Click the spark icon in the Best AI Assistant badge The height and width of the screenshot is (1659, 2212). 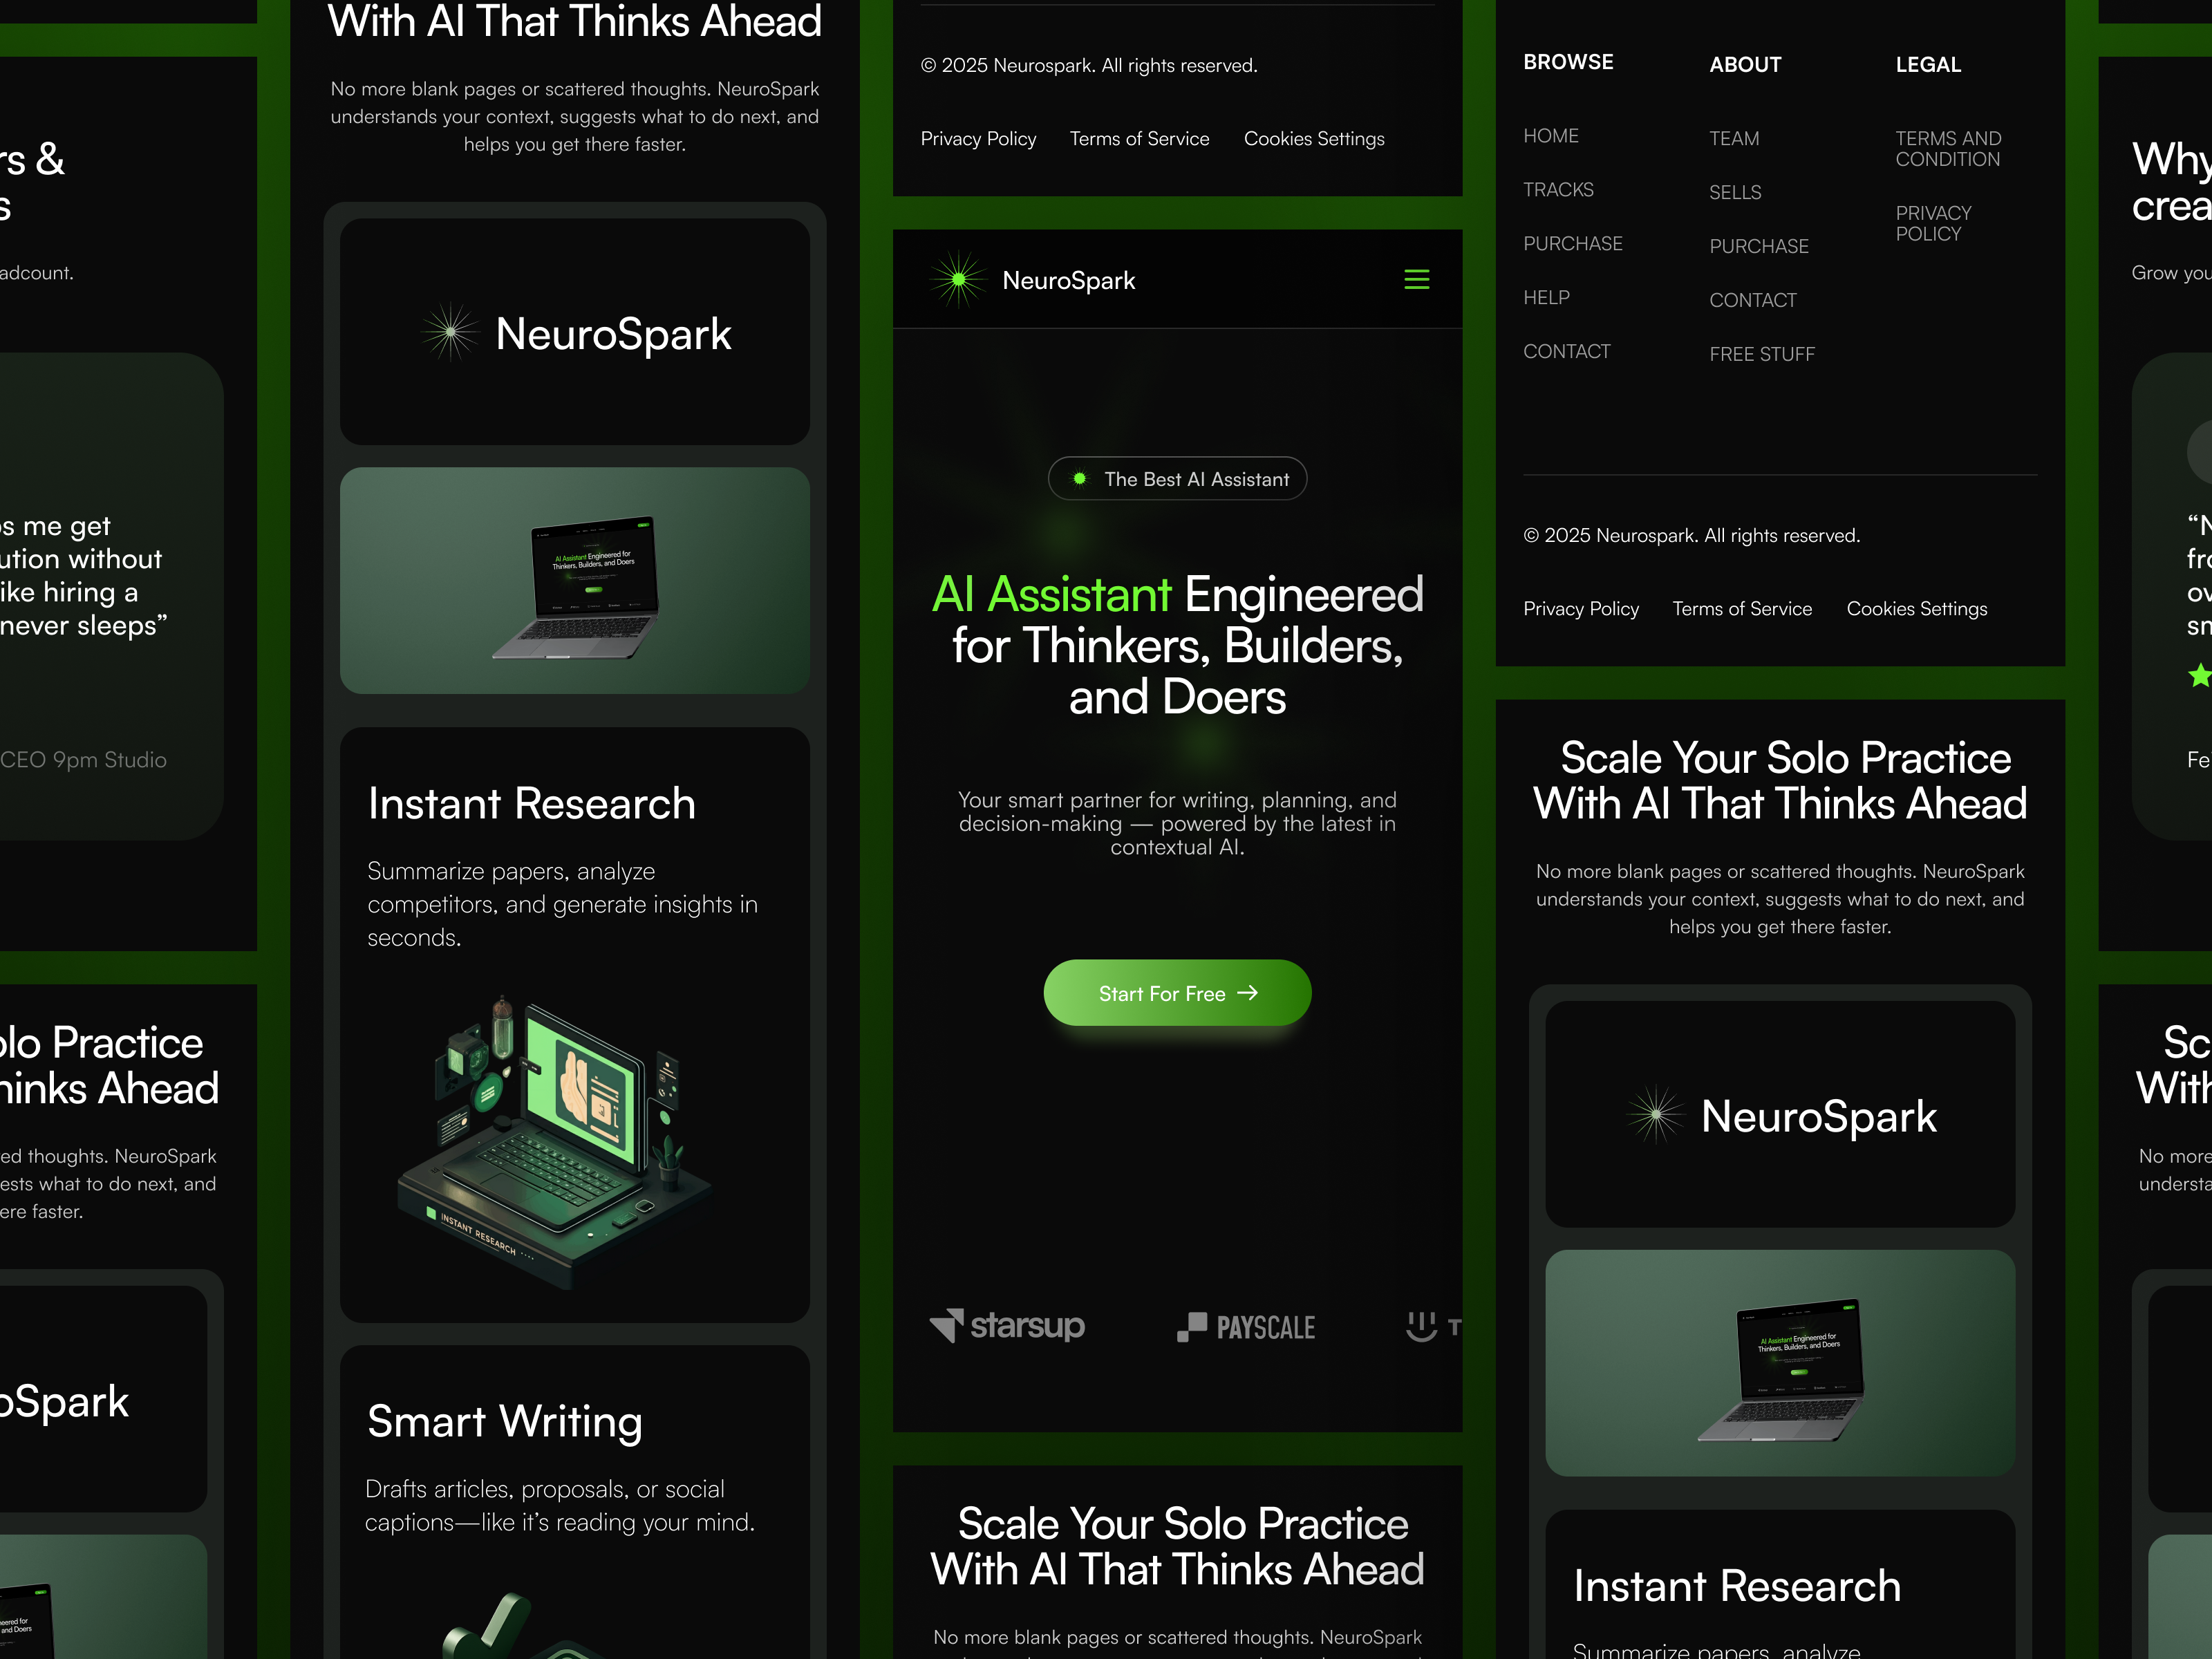pyautogui.click(x=1080, y=478)
